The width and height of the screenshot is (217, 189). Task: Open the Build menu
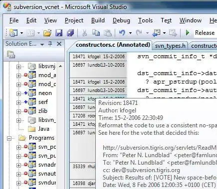[x=98, y=20]
